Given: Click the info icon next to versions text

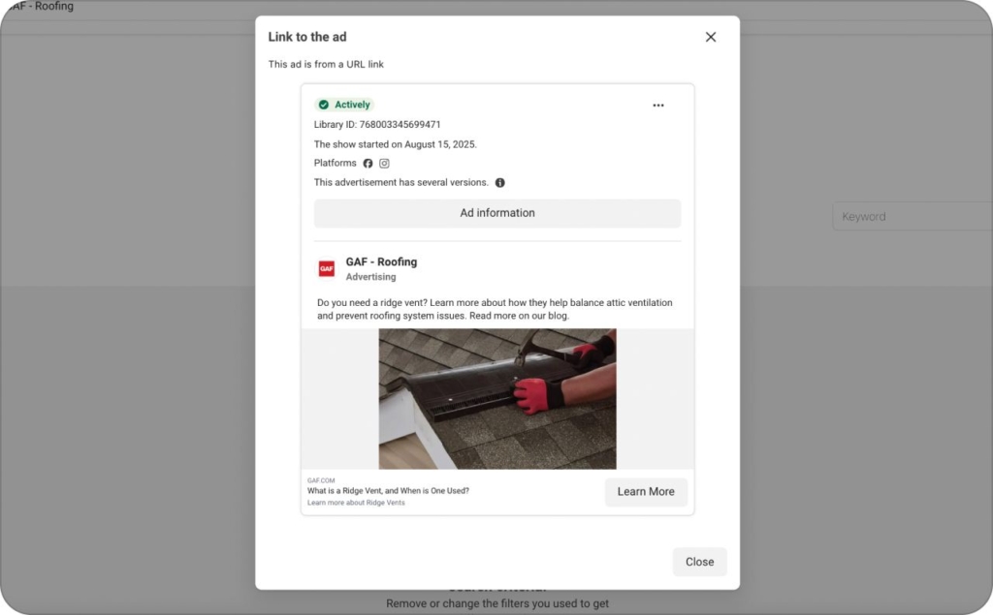Looking at the screenshot, I should coord(499,182).
